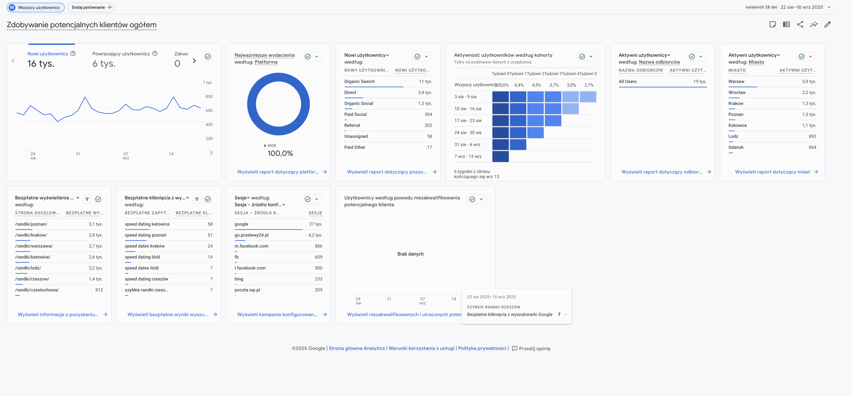Open the Insights panel icon
852x396 pixels.
(x=814, y=24)
